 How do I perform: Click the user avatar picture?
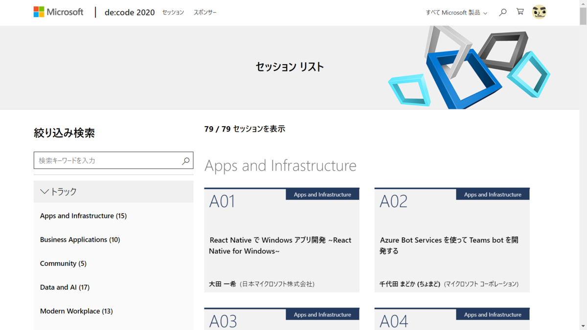coord(539,12)
